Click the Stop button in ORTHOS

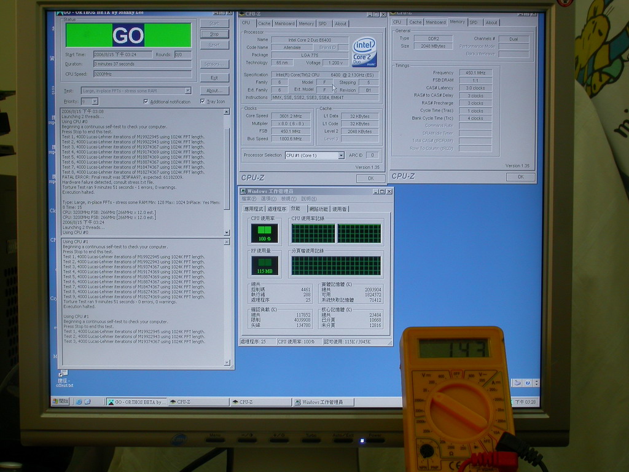[214, 34]
